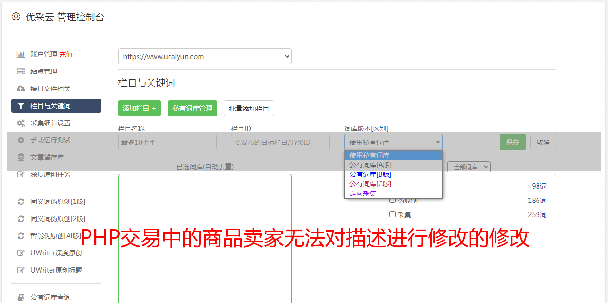
Task: Choose 公有词库[B版] option
Action: (393, 174)
